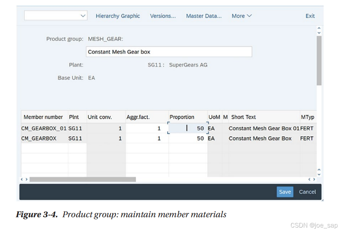Click the table's vertical scroll-down arrow

click(318, 174)
